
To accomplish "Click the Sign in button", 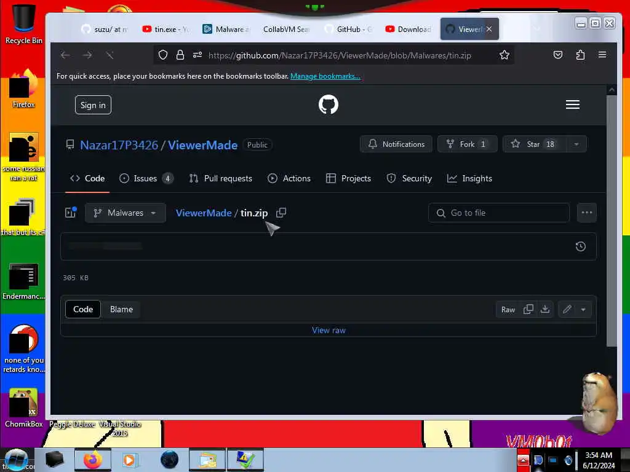I will click(x=93, y=105).
